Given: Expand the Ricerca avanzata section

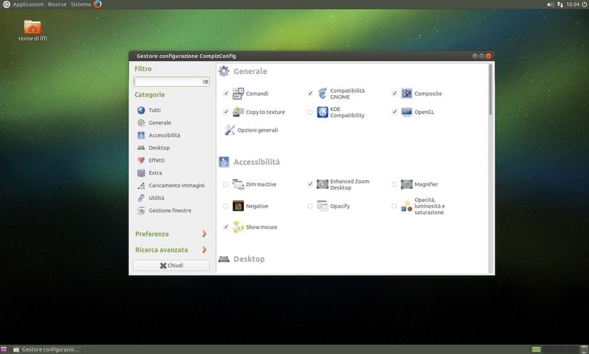Looking at the screenshot, I should [171, 250].
